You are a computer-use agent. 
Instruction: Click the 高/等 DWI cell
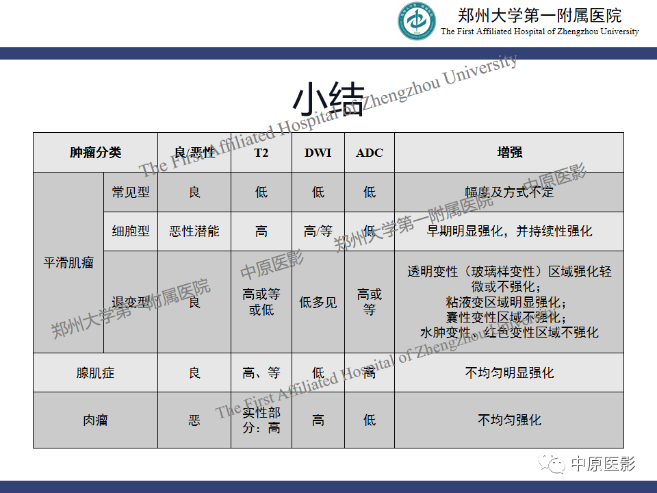318,231
